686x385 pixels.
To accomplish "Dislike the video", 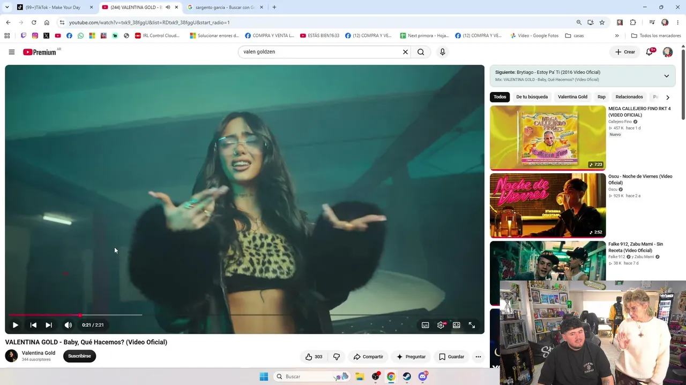I will pos(337,357).
